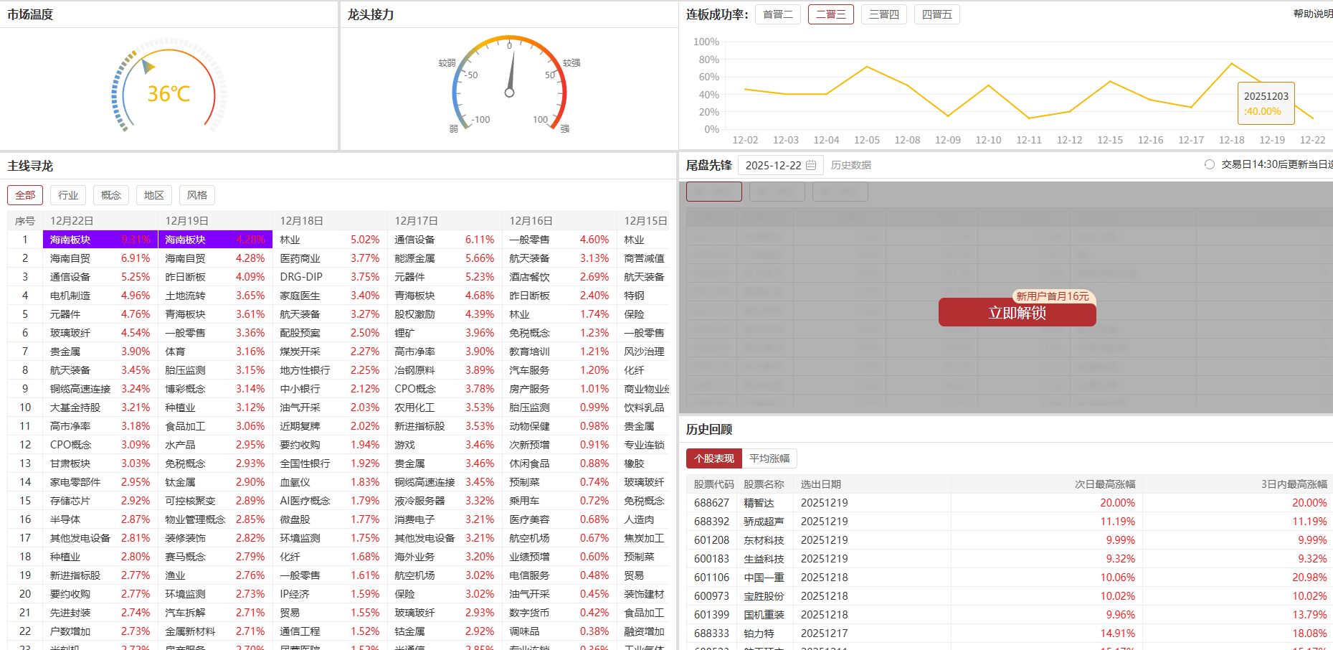Open the 帮助说明 help link
Screen dimensions: 1333x650
pyautogui.click(x=1312, y=14)
